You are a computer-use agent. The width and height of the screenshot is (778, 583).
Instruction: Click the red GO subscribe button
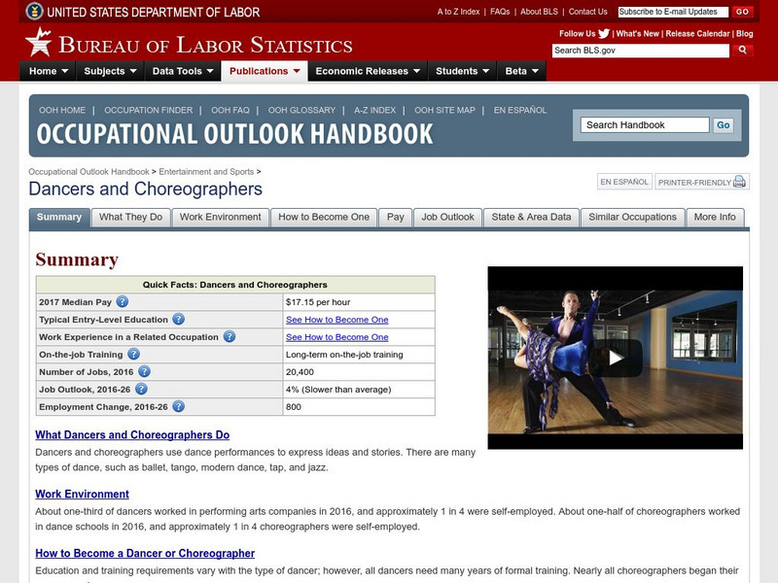pos(742,12)
